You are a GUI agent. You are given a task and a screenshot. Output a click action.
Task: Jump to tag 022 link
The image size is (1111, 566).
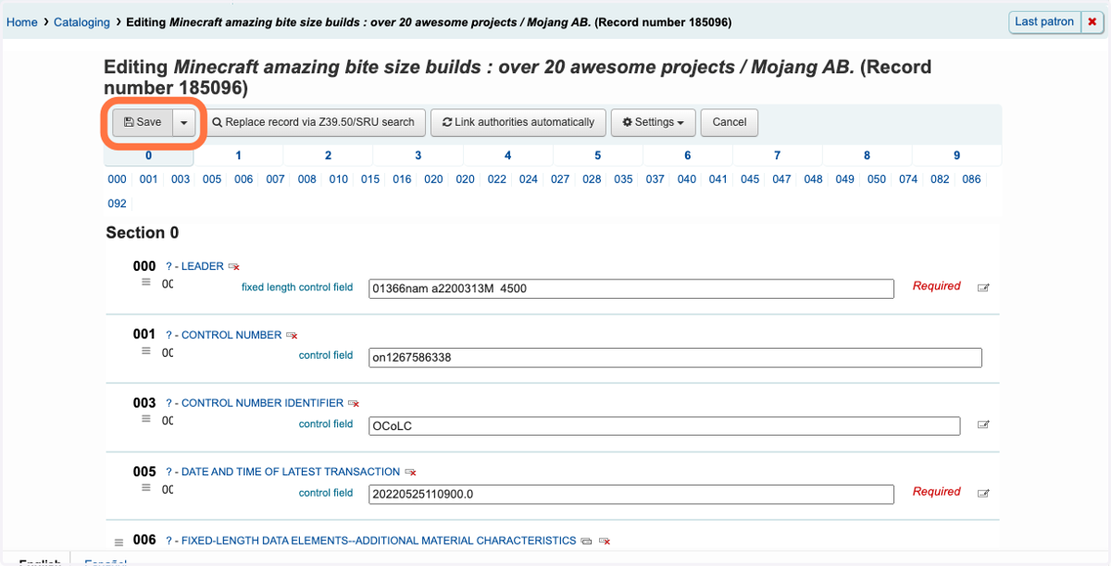tap(497, 179)
